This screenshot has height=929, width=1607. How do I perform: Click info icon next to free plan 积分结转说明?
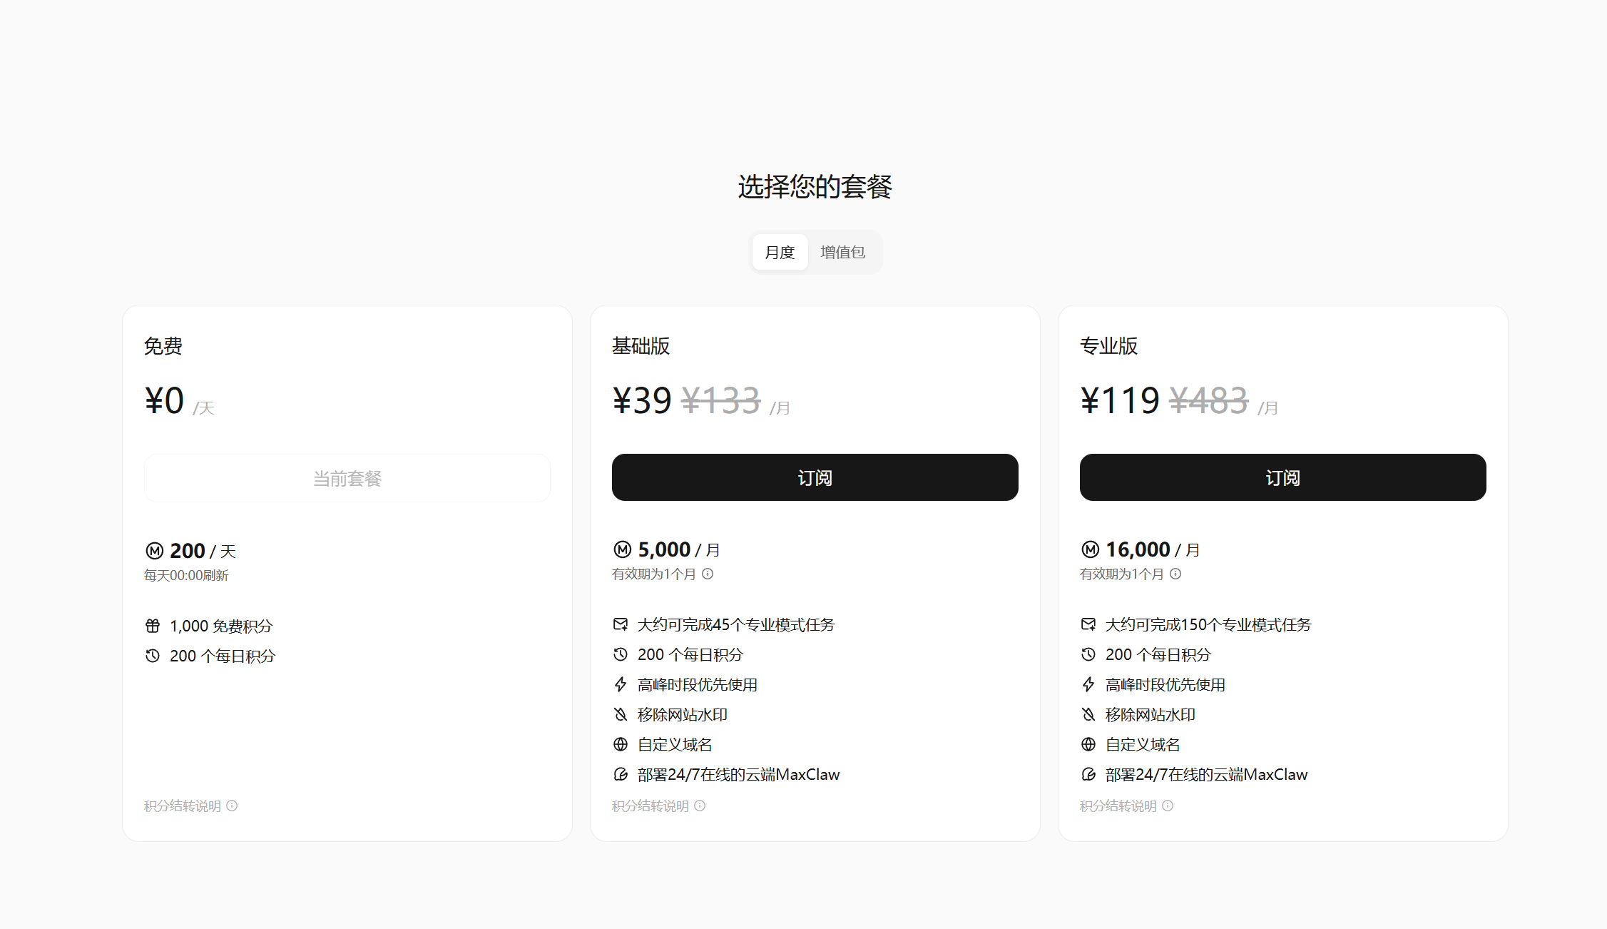click(x=232, y=806)
